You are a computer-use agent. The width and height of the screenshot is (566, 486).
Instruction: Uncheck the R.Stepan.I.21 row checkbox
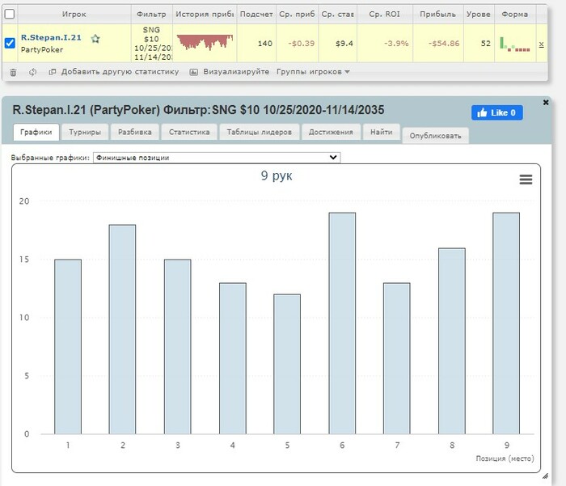click(x=10, y=43)
